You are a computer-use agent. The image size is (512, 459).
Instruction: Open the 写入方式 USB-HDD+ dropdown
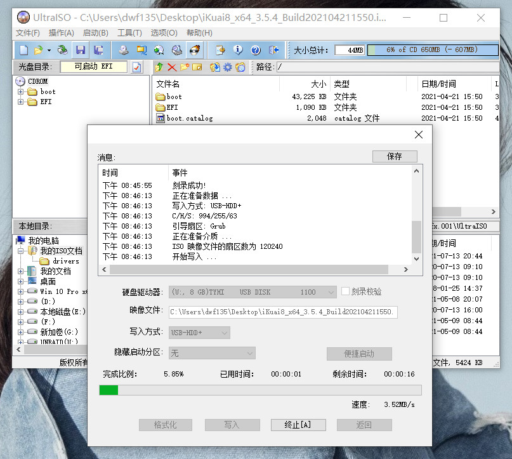tap(199, 333)
